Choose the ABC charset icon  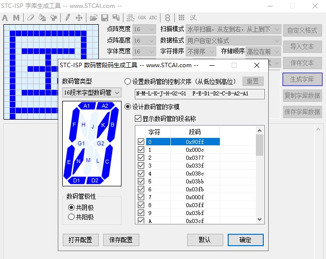[x=153, y=18]
